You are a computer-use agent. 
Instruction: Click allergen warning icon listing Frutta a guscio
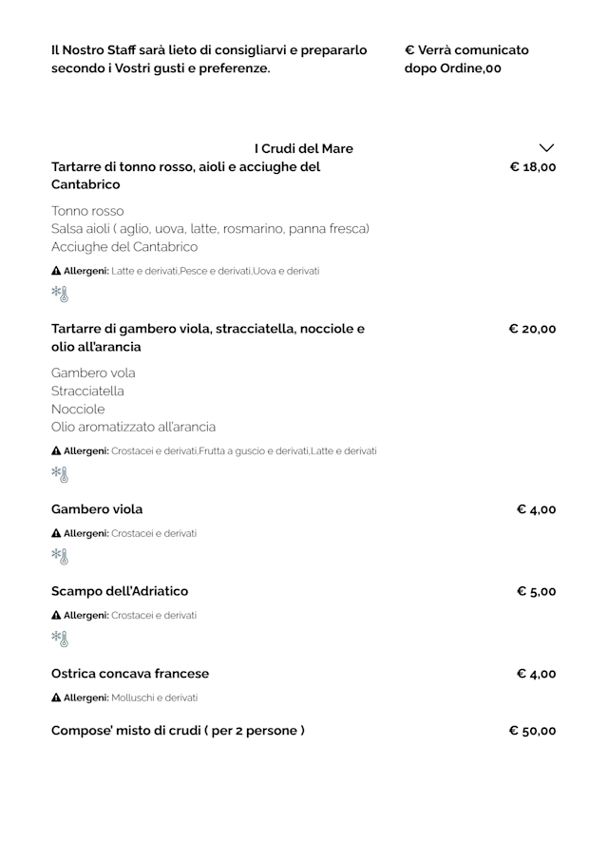click(56, 450)
